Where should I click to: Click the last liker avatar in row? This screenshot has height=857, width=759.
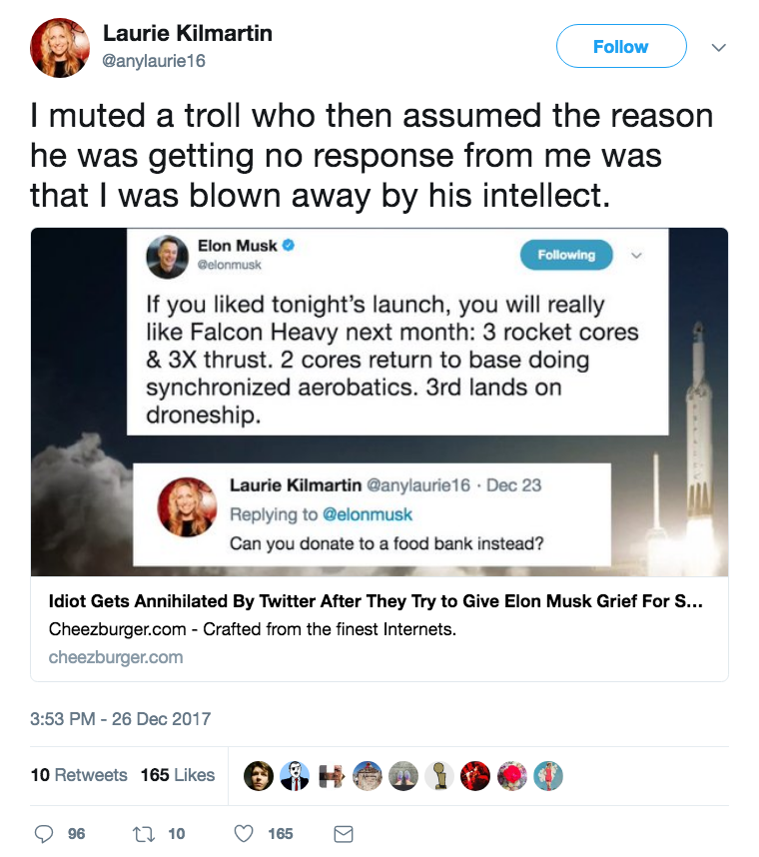[547, 776]
